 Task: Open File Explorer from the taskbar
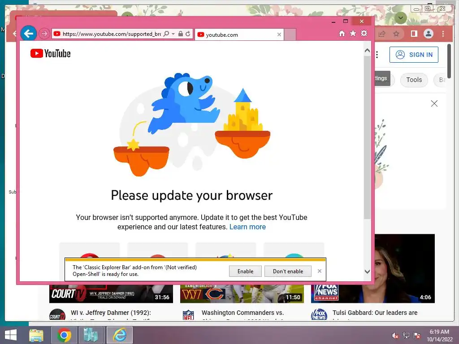point(36,335)
